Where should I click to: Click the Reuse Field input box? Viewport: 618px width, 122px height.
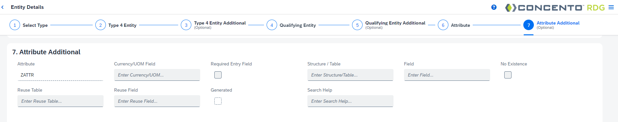click(157, 101)
